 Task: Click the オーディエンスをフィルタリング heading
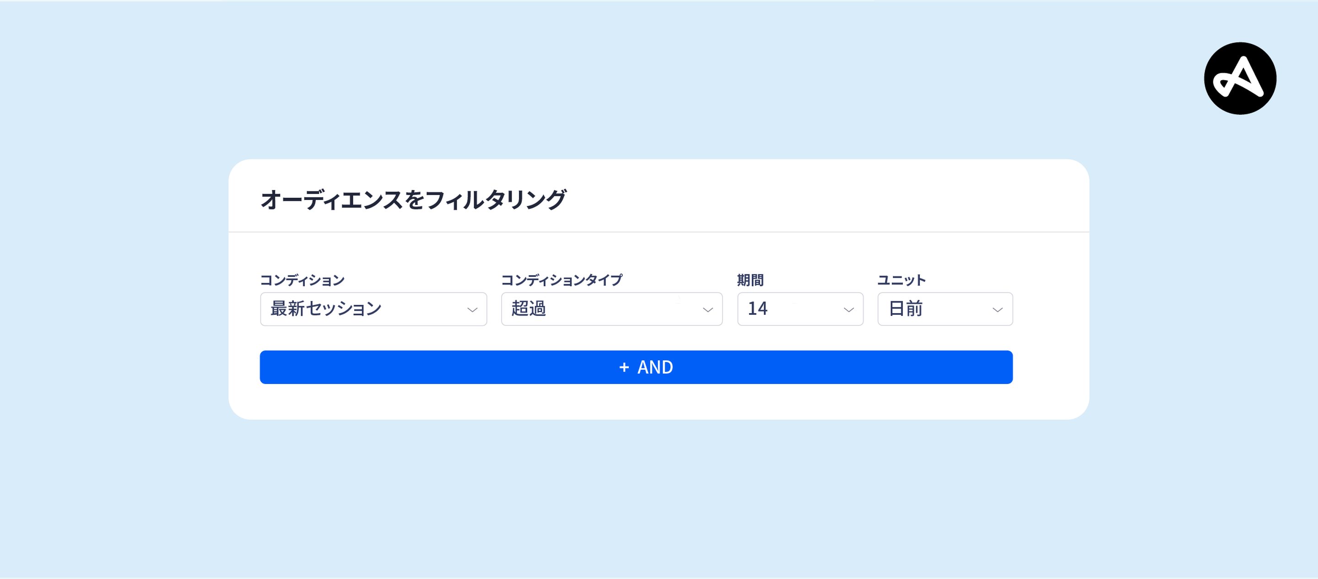[413, 200]
